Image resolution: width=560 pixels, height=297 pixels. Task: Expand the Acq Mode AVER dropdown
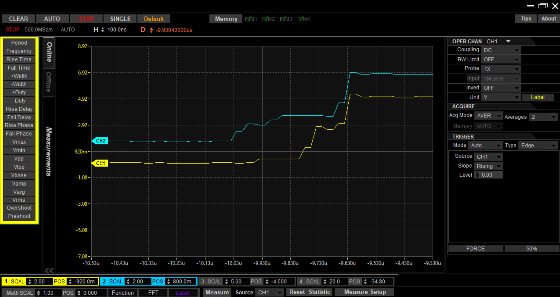(488, 116)
